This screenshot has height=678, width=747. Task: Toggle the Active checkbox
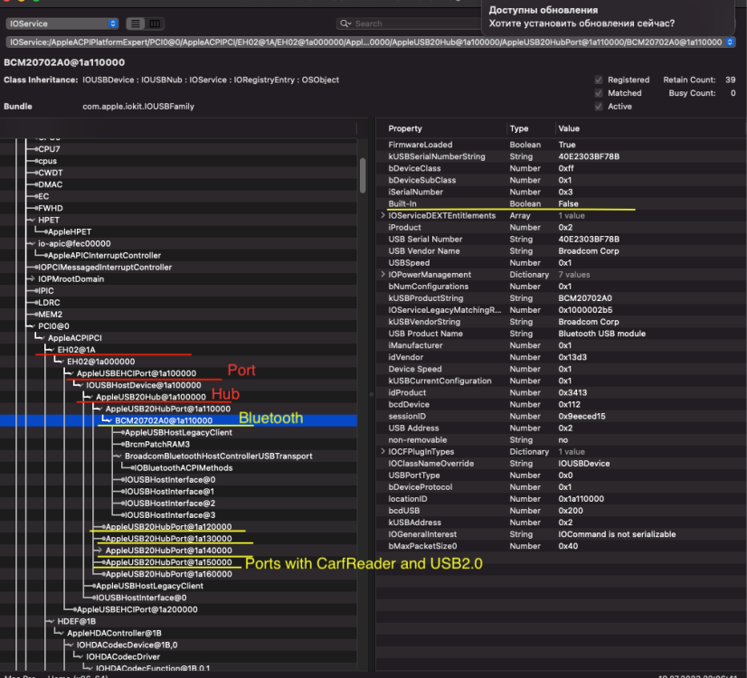599,106
